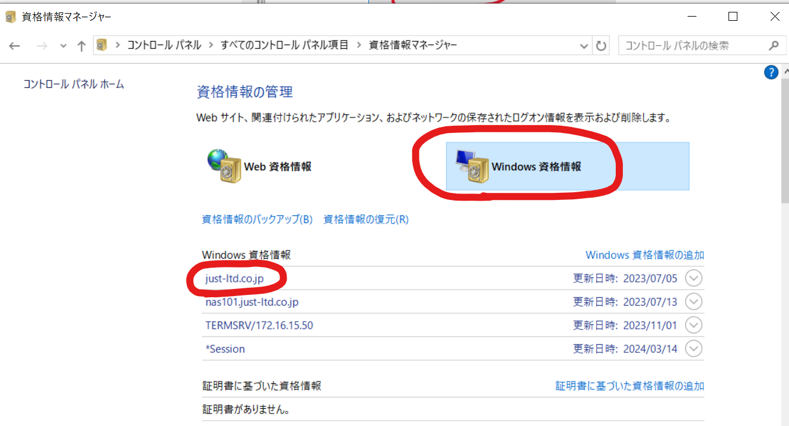Click 資格情報マネージャー in the breadcrumb
This screenshot has height=426, width=789.
tap(413, 45)
